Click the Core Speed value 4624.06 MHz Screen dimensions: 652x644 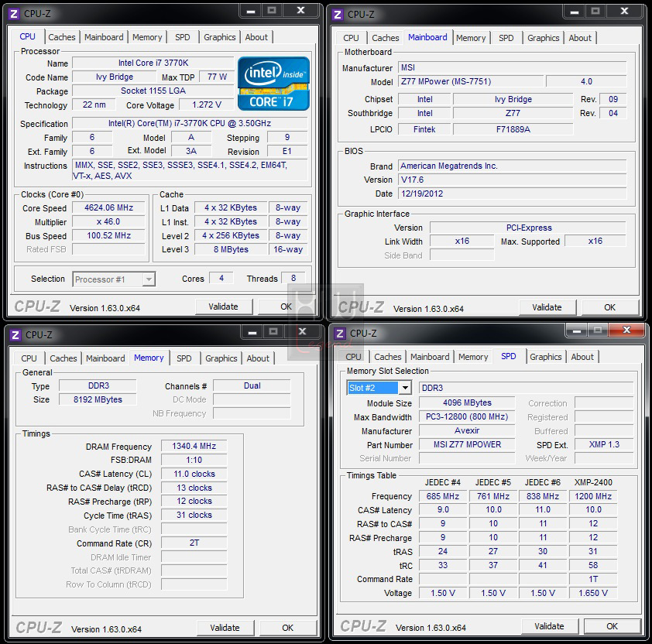pos(109,207)
